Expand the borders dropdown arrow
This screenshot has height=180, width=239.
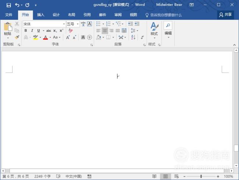113,37
